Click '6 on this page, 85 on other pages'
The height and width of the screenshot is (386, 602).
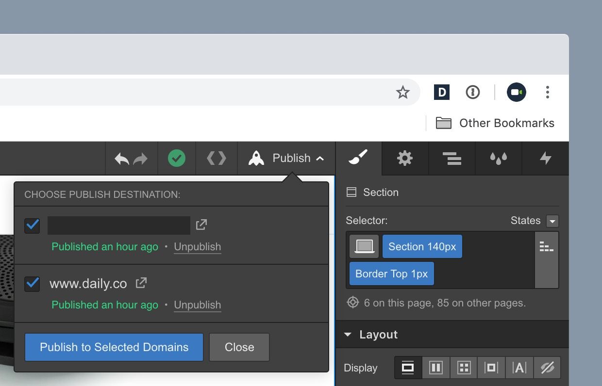pyautogui.click(x=445, y=303)
